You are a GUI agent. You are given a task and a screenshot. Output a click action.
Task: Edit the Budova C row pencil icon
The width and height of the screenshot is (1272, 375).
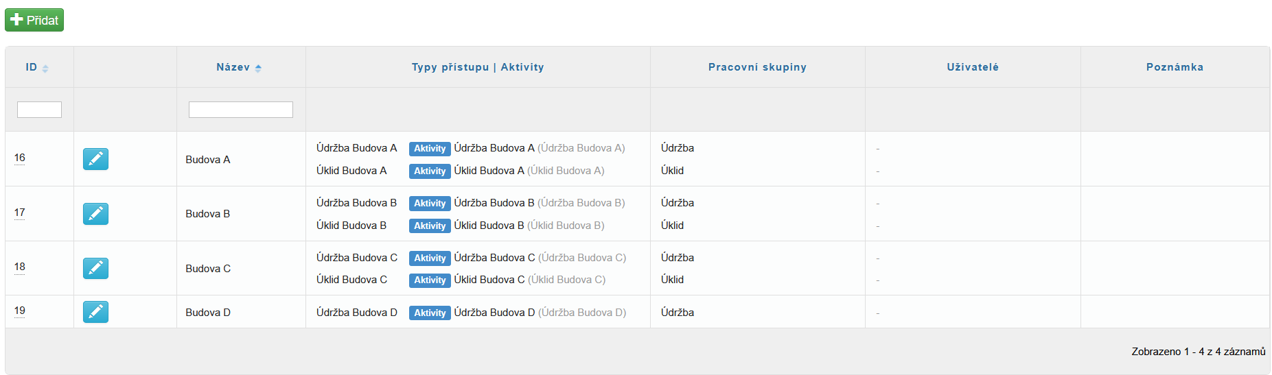pos(95,268)
